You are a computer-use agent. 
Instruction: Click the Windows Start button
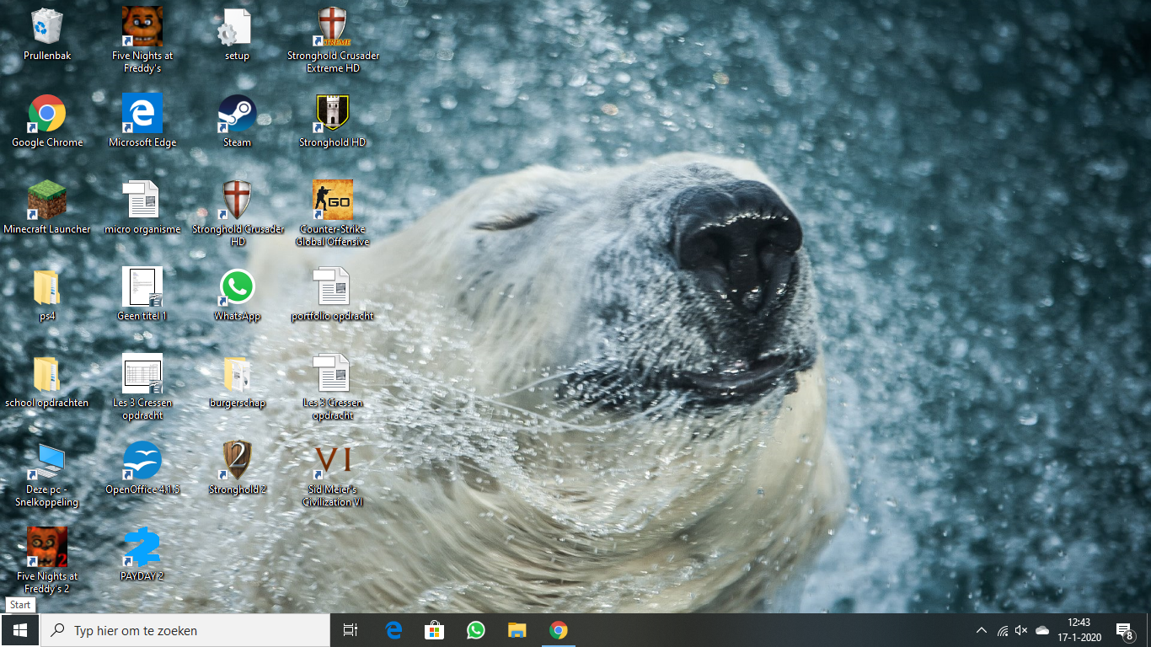(x=20, y=630)
